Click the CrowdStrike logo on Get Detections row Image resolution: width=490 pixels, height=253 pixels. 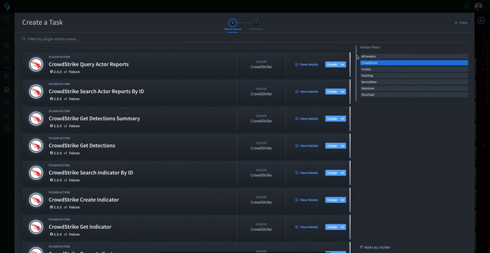pyautogui.click(x=36, y=146)
